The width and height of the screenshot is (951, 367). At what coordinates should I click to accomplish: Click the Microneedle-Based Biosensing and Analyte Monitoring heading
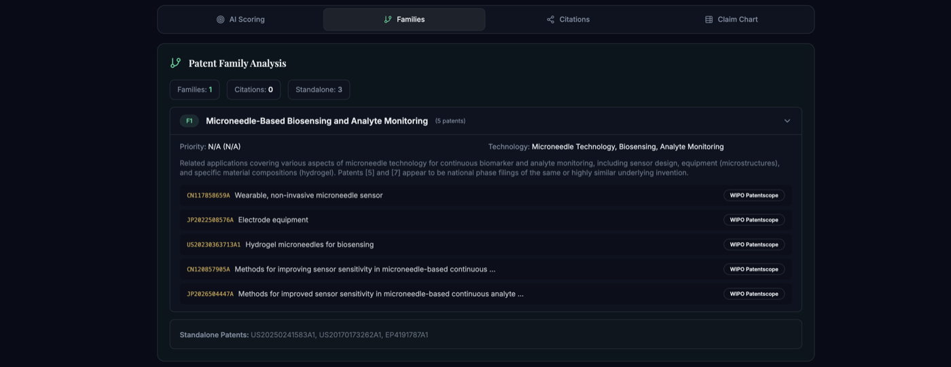coord(317,121)
